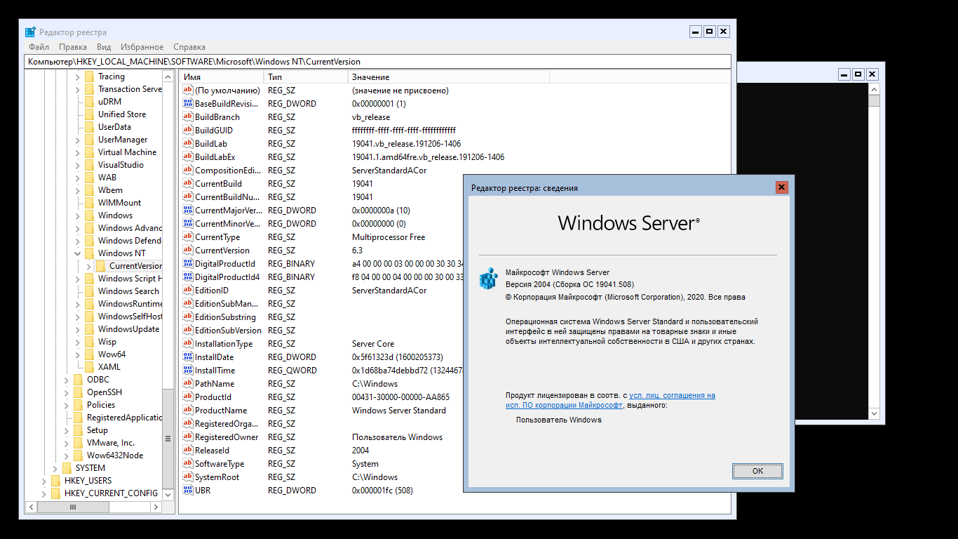The image size is (958, 539).
Task: Maximize the background console window
Action: coord(858,74)
